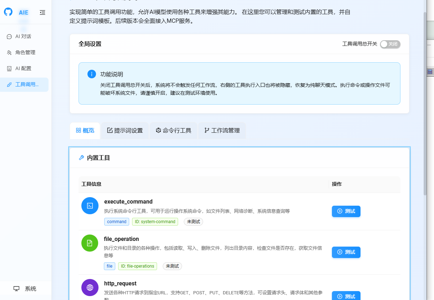Viewport: 434px width, 300px height.
Task: Click the http_request tool name
Action: pyautogui.click(x=120, y=283)
